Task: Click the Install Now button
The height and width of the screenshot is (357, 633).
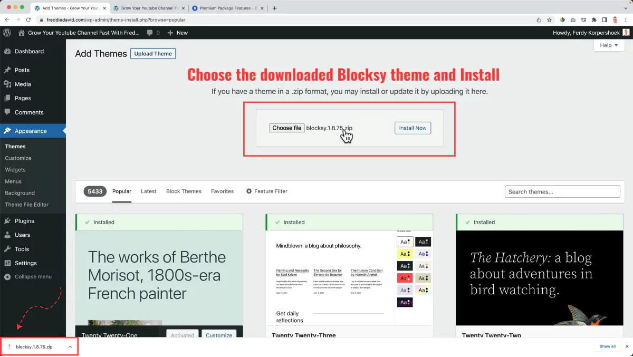Action: [x=413, y=128]
